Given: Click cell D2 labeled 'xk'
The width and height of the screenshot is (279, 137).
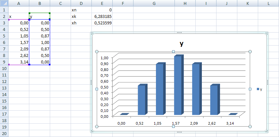Looking at the screenshot, I should click(81, 16).
